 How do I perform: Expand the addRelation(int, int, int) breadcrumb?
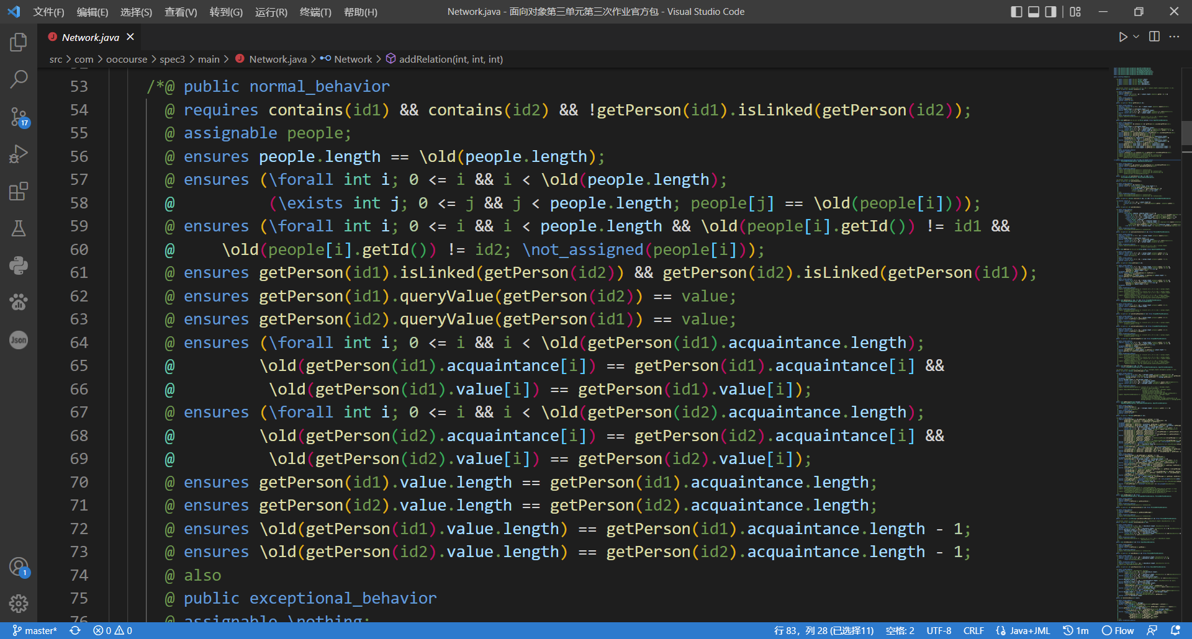[x=445, y=59]
